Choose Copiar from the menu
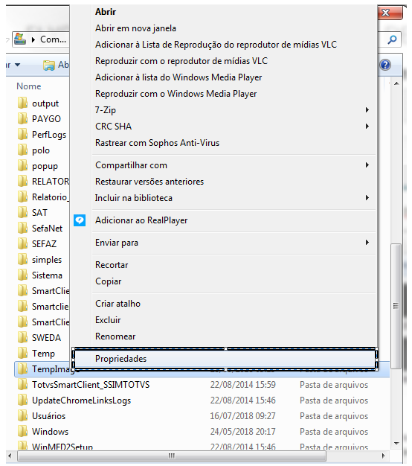The width and height of the screenshot is (412, 466). [x=108, y=281]
